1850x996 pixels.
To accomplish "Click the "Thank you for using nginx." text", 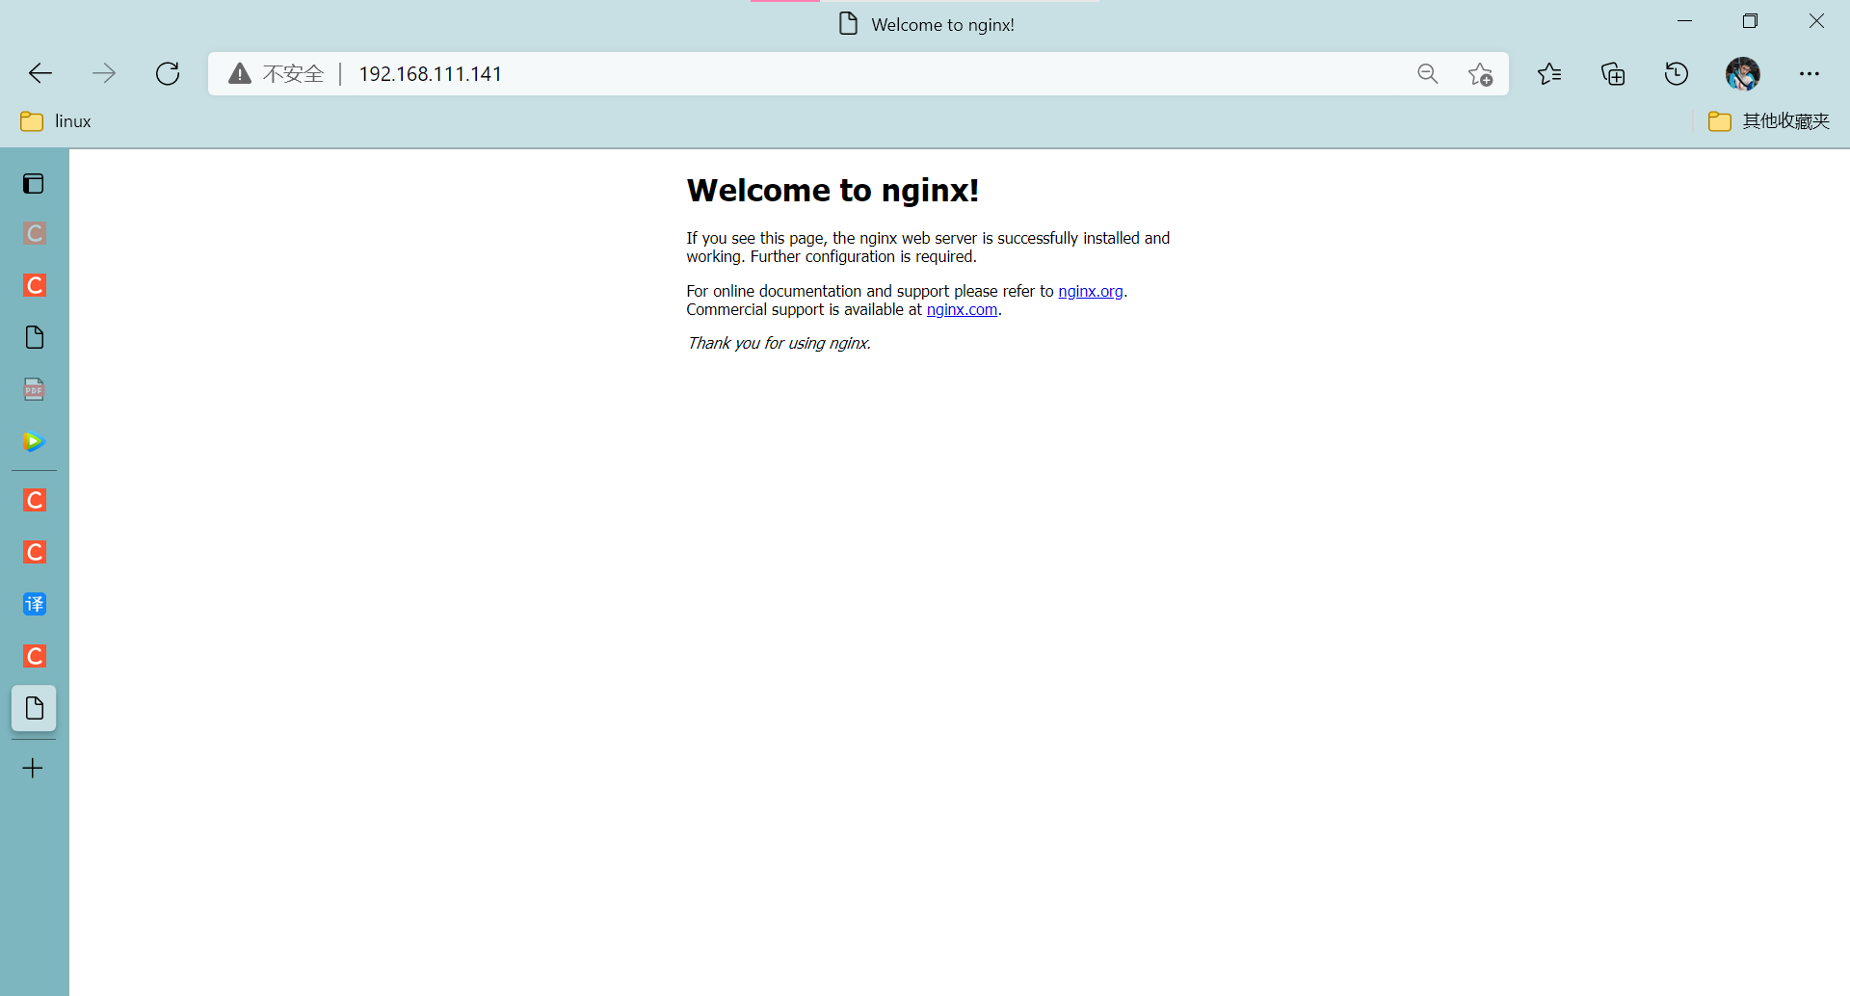I will [x=779, y=343].
